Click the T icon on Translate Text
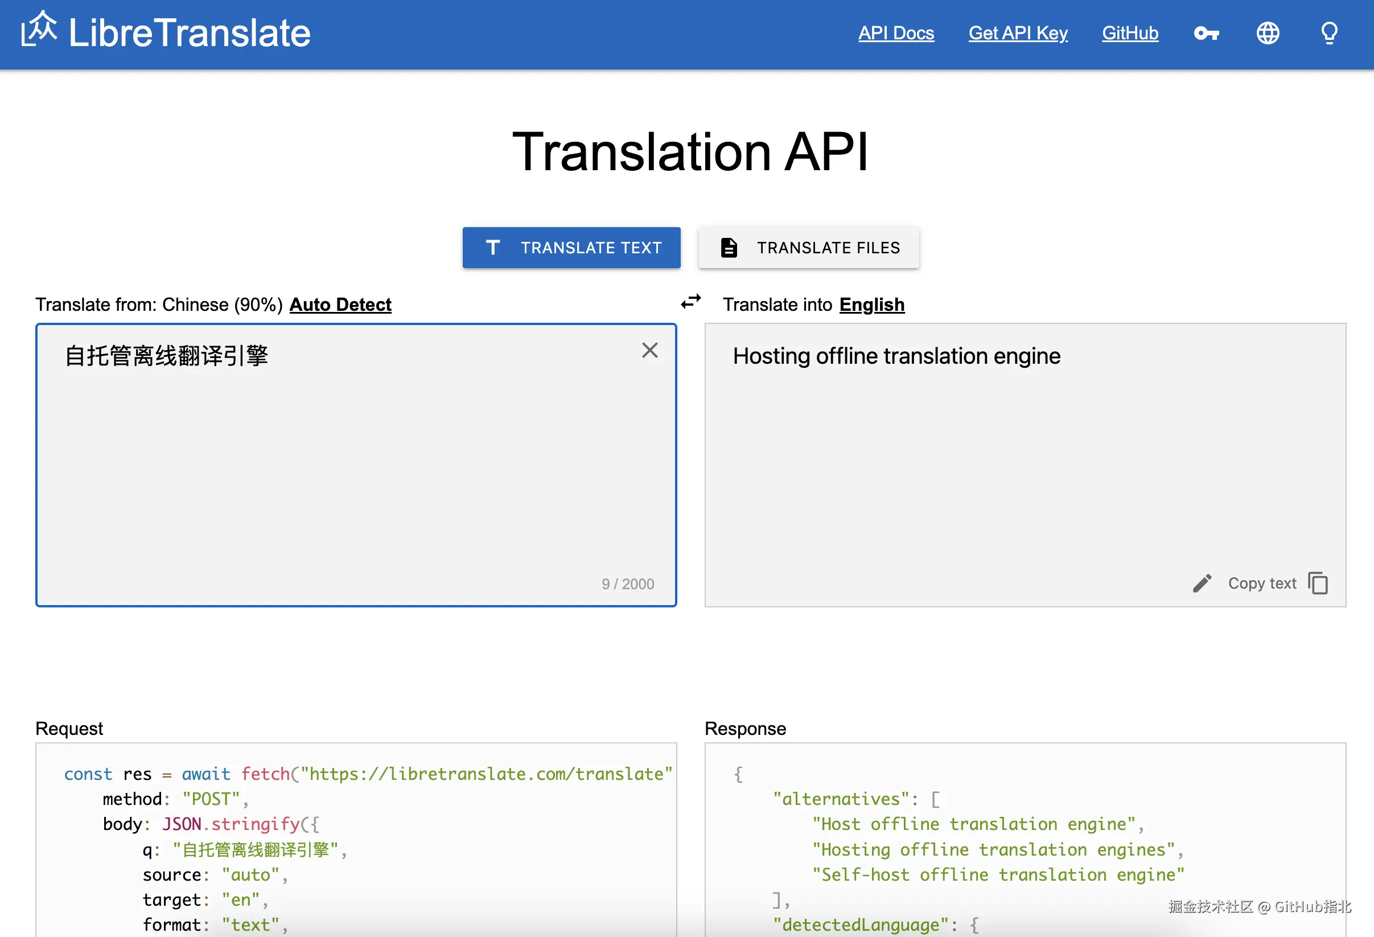This screenshot has height=937, width=1374. pyautogui.click(x=493, y=248)
